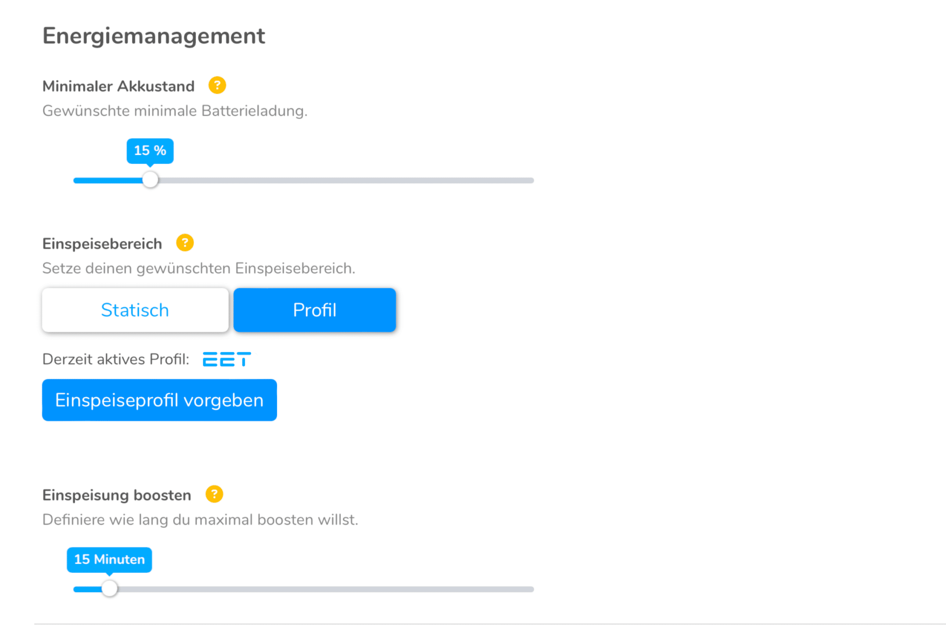Click the Energiemanagement page heading
This screenshot has width=946, height=627.
(x=154, y=36)
